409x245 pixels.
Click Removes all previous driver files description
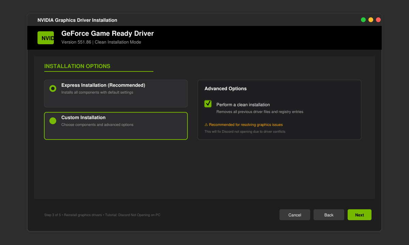260,112
